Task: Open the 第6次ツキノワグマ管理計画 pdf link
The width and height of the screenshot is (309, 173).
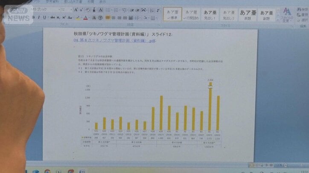Action: point(115,41)
